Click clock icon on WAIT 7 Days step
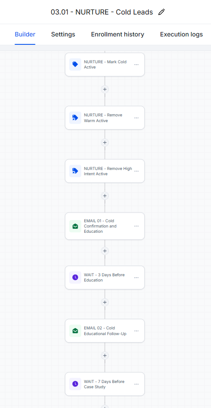The height and width of the screenshot is (408, 211). 75,384
